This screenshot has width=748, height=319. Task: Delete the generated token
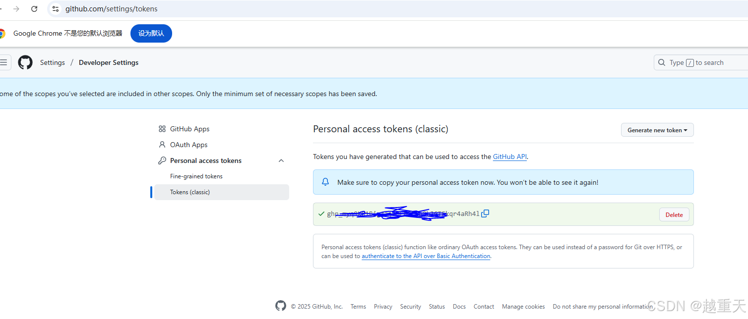(x=674, y=214)
